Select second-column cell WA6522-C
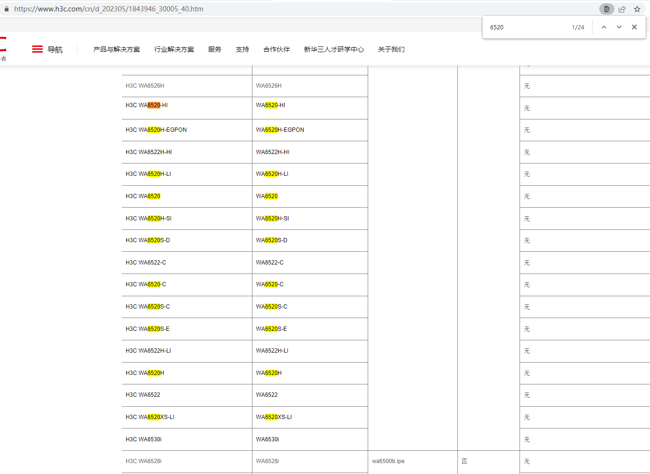The width and height of the screenshot is (650, 474). tap(269, 263)
